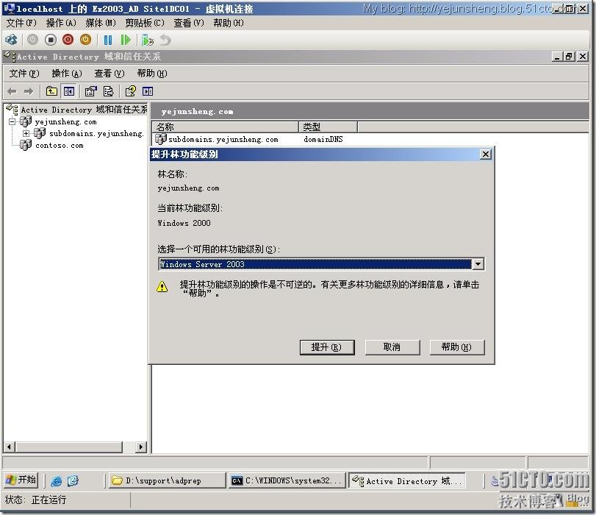The height and width of the screenshot is (515, 596).
Task: Toggle console tree show/hide icon
Action: click(69, 91)
